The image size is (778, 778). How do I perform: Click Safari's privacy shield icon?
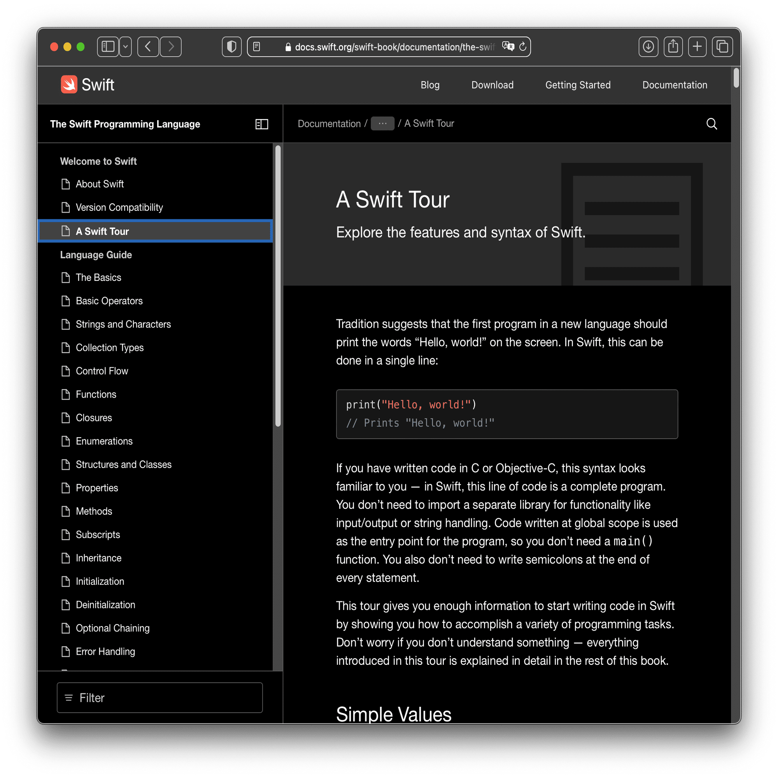tap(231, 47)
